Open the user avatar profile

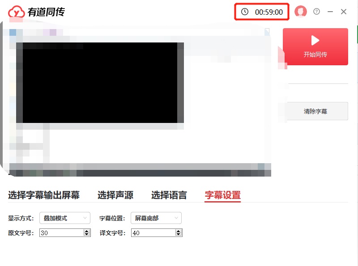pyautogui.click(x=300, y=12)
